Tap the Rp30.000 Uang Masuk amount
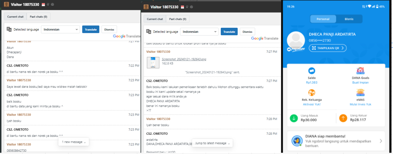Image resolution: width=393 pixels, height=154 pixels. (309, 120)
